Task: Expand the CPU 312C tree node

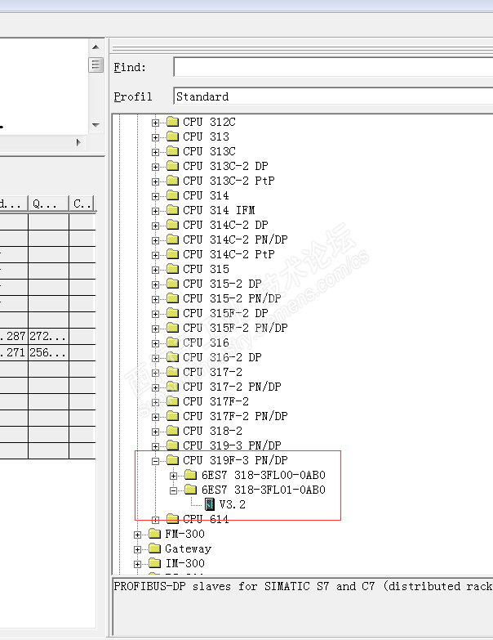Action: (155, 123)
